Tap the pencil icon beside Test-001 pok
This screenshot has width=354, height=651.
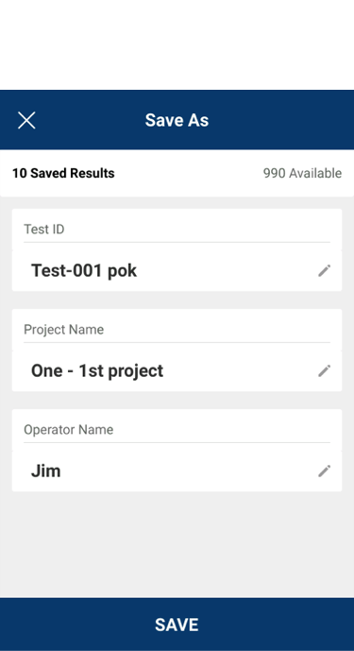click(324, 270)
